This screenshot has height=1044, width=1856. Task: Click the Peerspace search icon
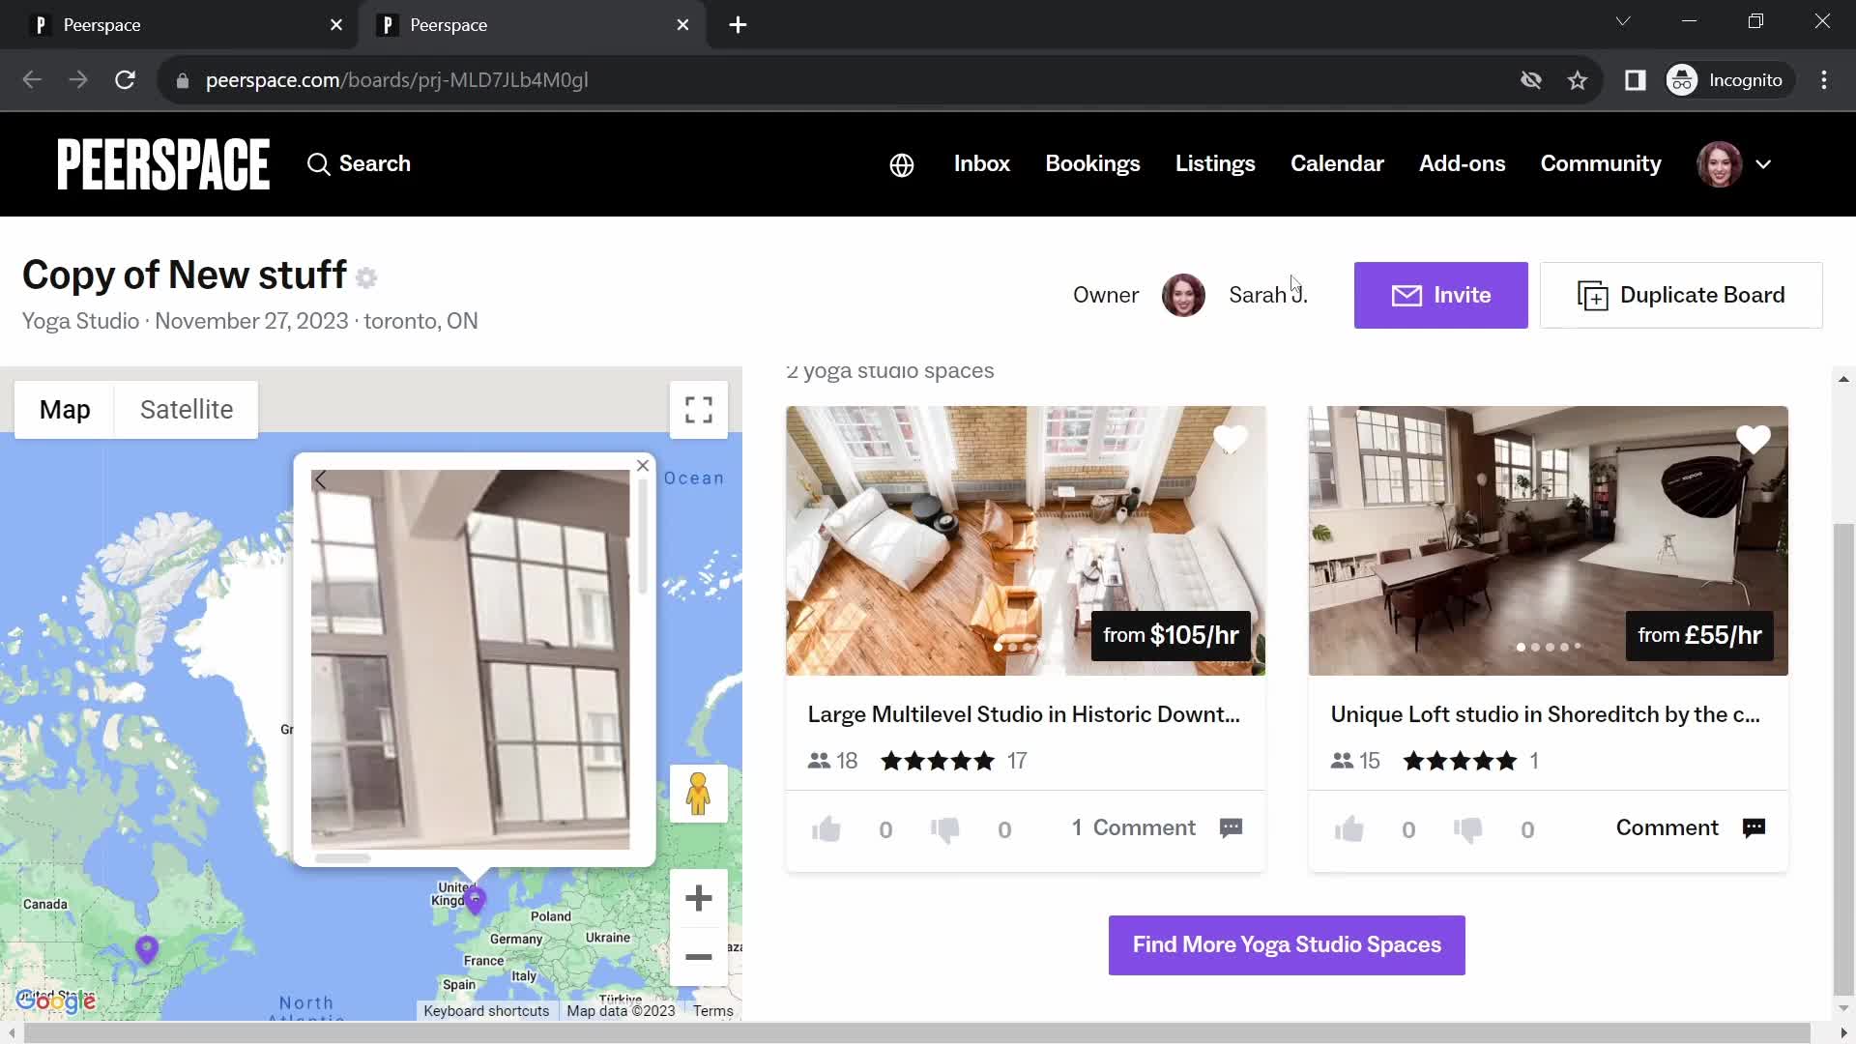[x=320, y=163]
